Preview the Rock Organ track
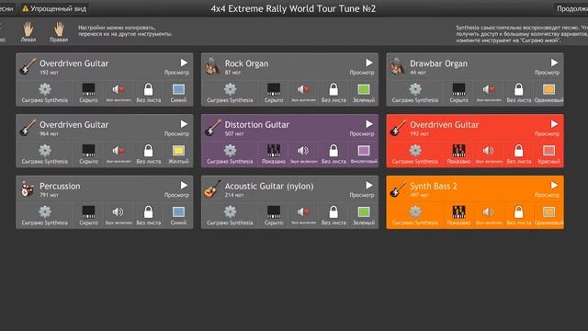Screen dimensions: 588x331 [369, 63]
